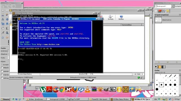Screen dimensions: 181x101
Task: Launch WinRAR from the dock
Action: click(94, 89)
